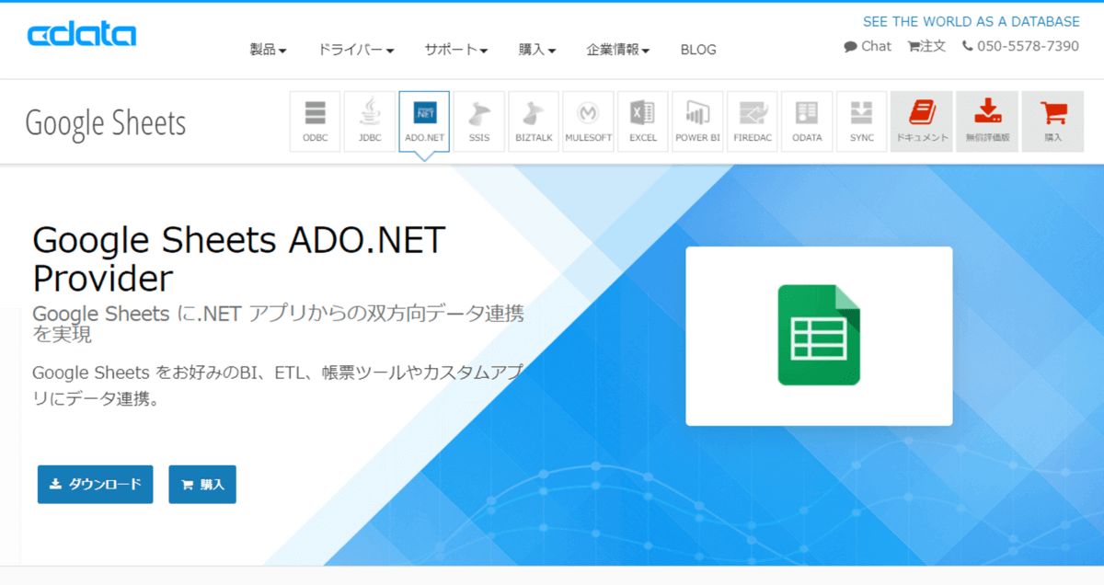
Task: Open the 注文 cart link
Action: [x=926, y=46]
